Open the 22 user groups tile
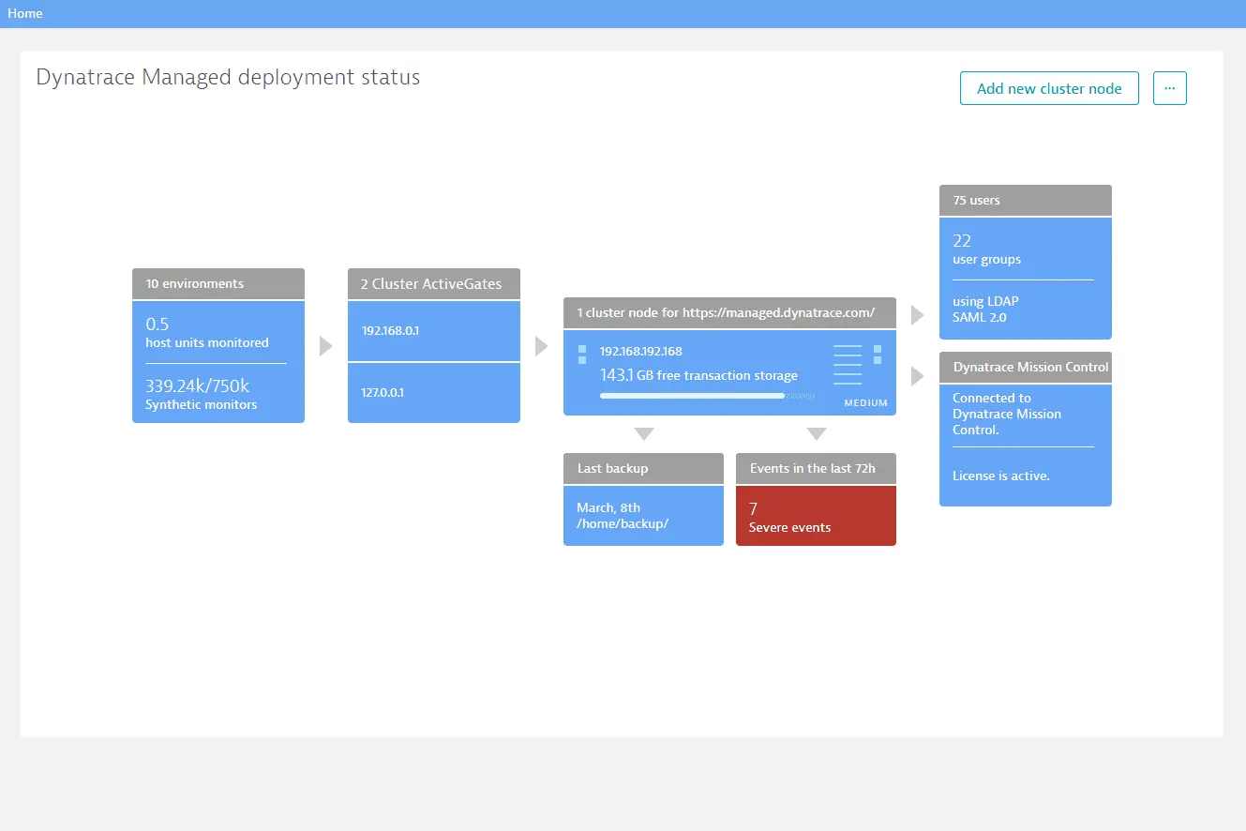Screen dimensions: 1246x831 coord(1024,249)
